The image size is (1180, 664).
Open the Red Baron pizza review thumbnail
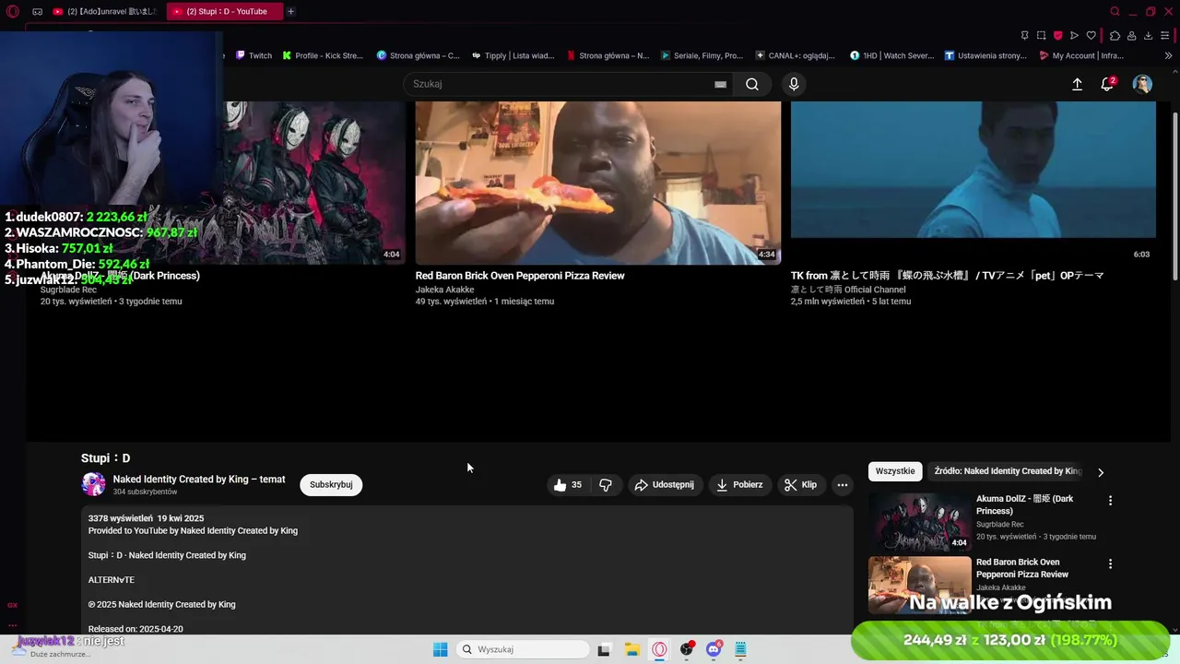597,183
